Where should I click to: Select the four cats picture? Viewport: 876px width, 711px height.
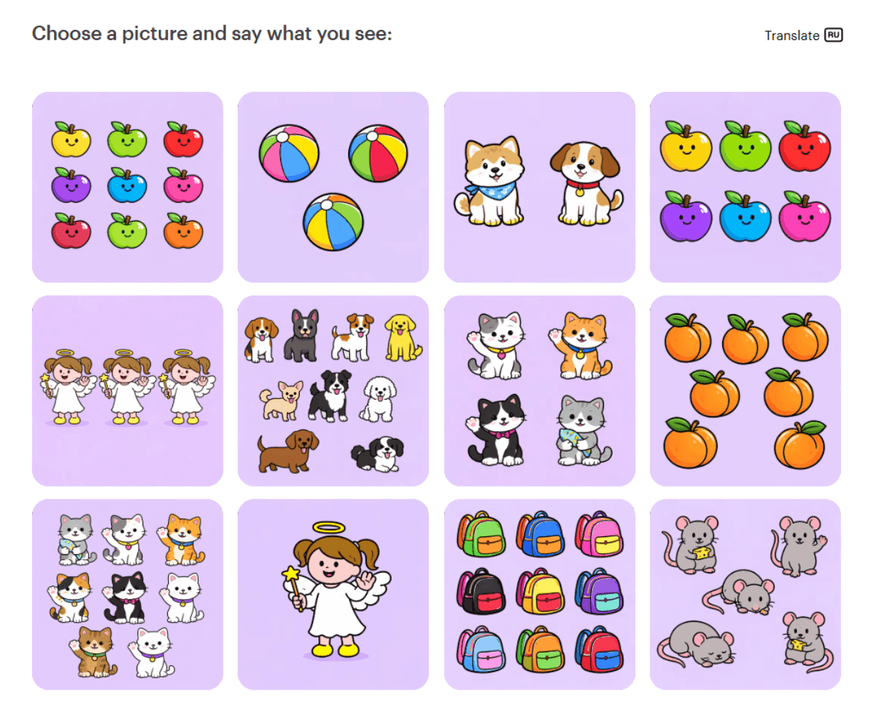click(540, 391)
